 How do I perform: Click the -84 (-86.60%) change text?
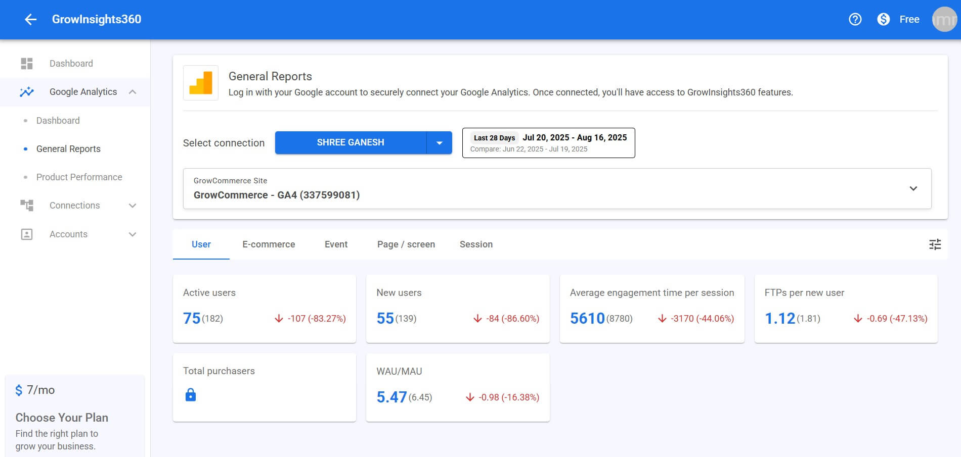[513, 319]
